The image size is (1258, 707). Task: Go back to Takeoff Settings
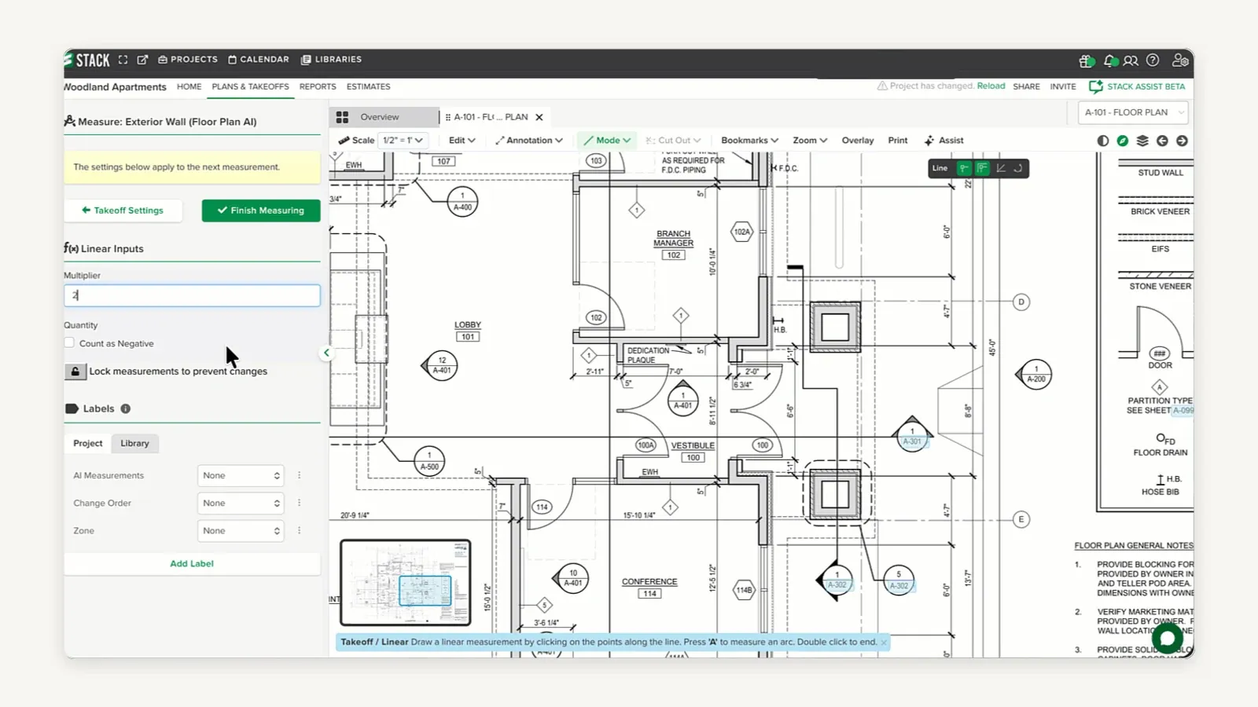click(123, 211)
